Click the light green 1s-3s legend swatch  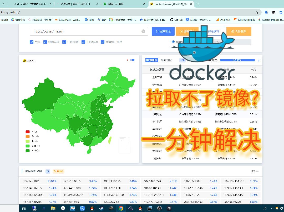point(28,141)
